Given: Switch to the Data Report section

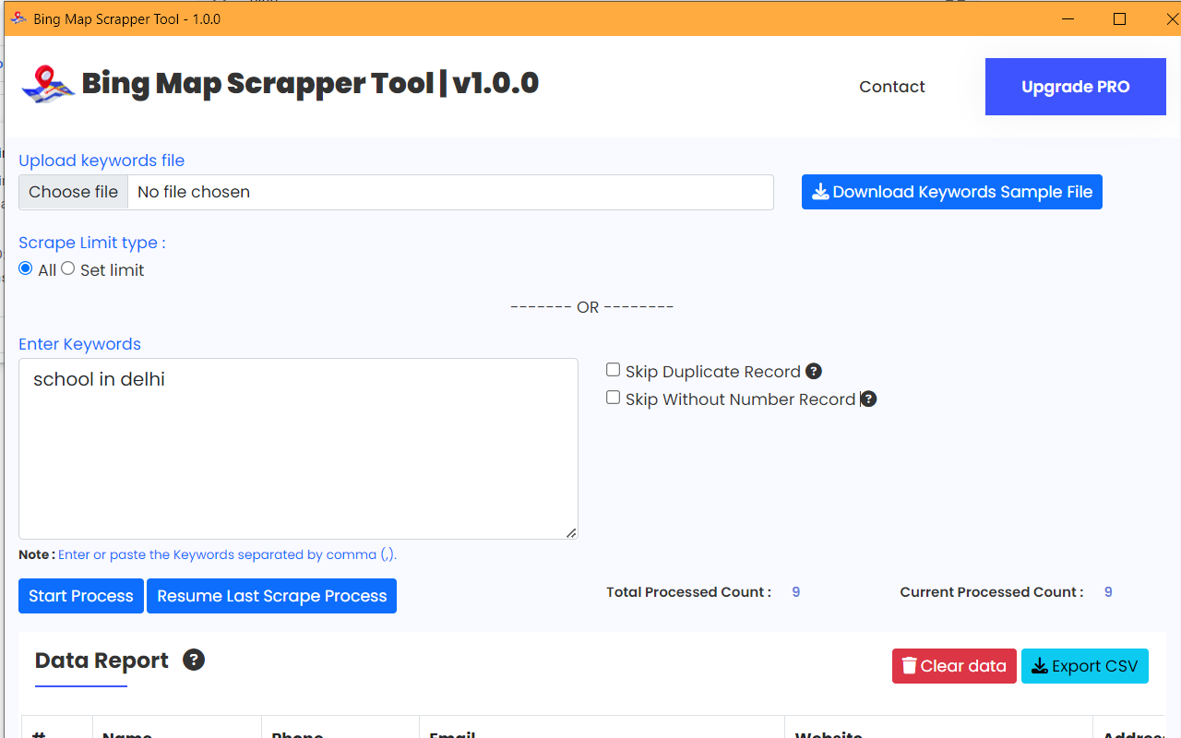Looking at the screenshot, I should (101, 660).
